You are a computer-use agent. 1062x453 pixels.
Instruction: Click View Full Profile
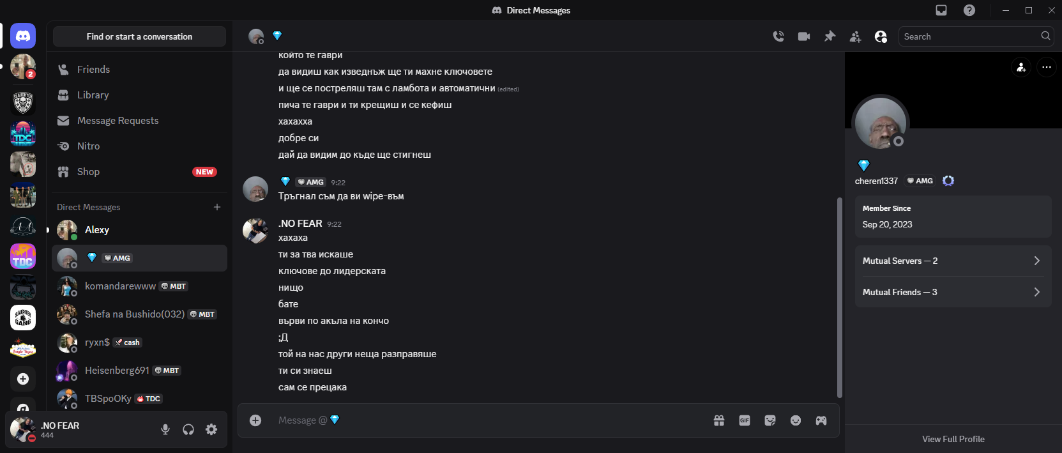coord(953,439)
